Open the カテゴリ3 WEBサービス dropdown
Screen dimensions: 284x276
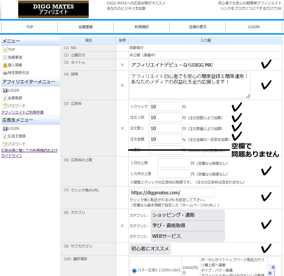[188, 236]
